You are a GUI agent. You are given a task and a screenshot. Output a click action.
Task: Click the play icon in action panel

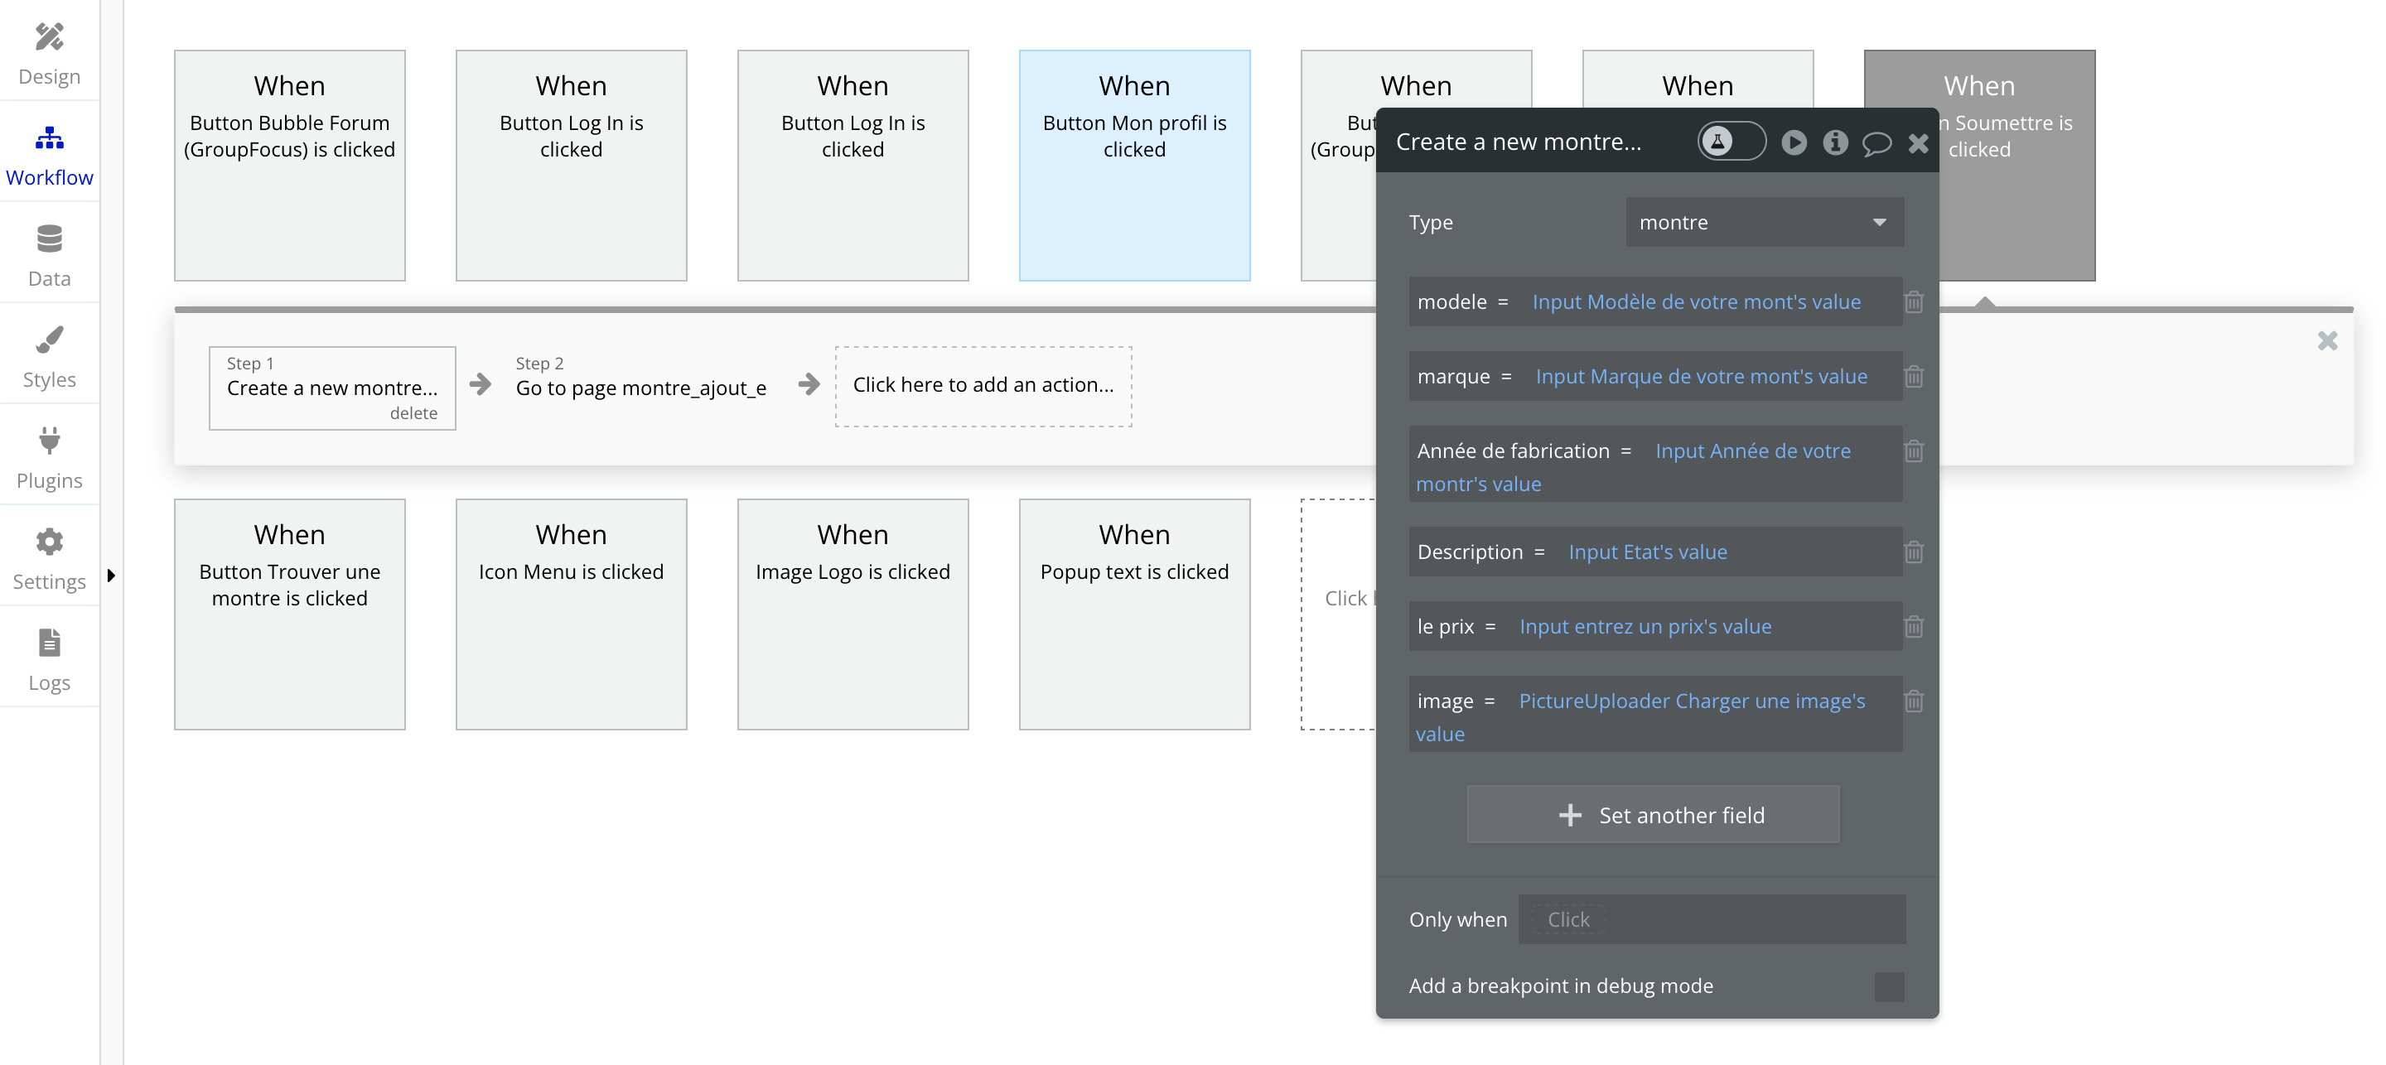(x=1793, y=142)
